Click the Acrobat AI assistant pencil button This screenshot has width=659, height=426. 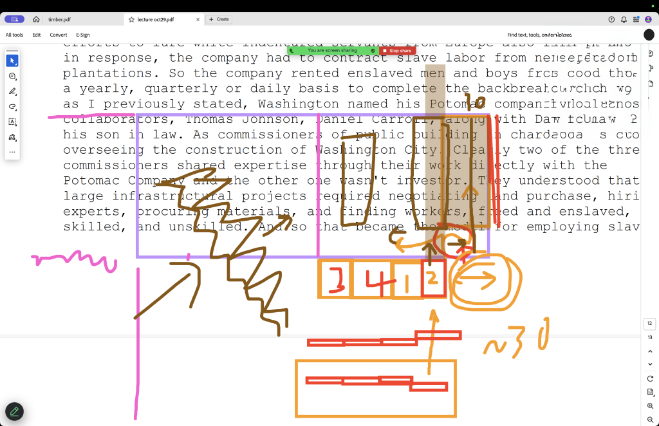(x=14, y=411)
